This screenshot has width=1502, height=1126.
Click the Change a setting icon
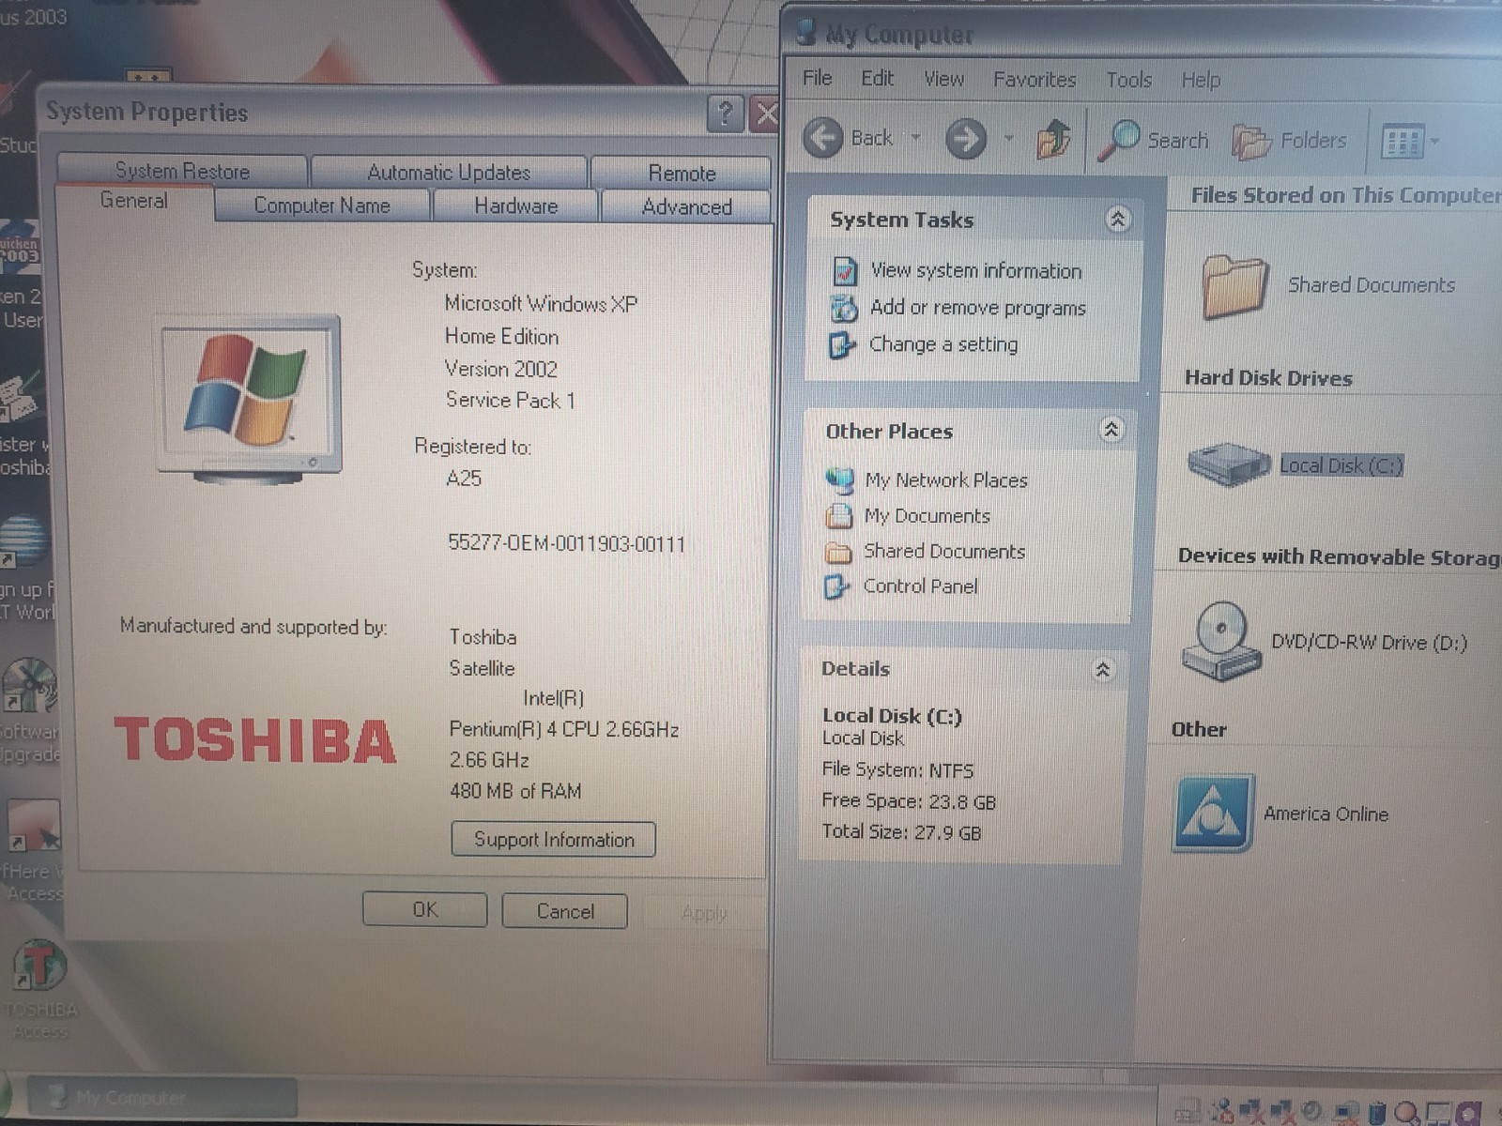click(x=840, y=345)
